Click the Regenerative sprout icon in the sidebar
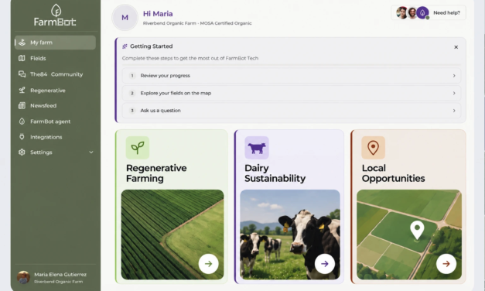The width and height of the screenshot is (485, 291). click(22, 90)
